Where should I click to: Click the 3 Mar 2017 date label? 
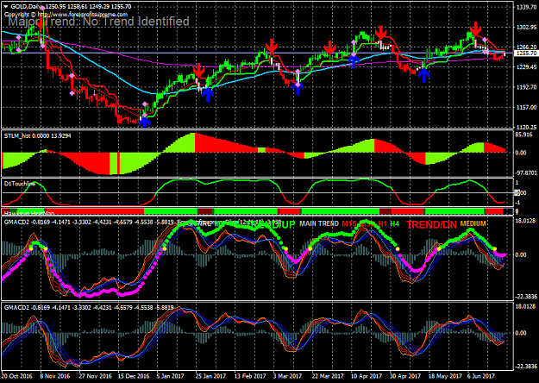pos(287,376)
